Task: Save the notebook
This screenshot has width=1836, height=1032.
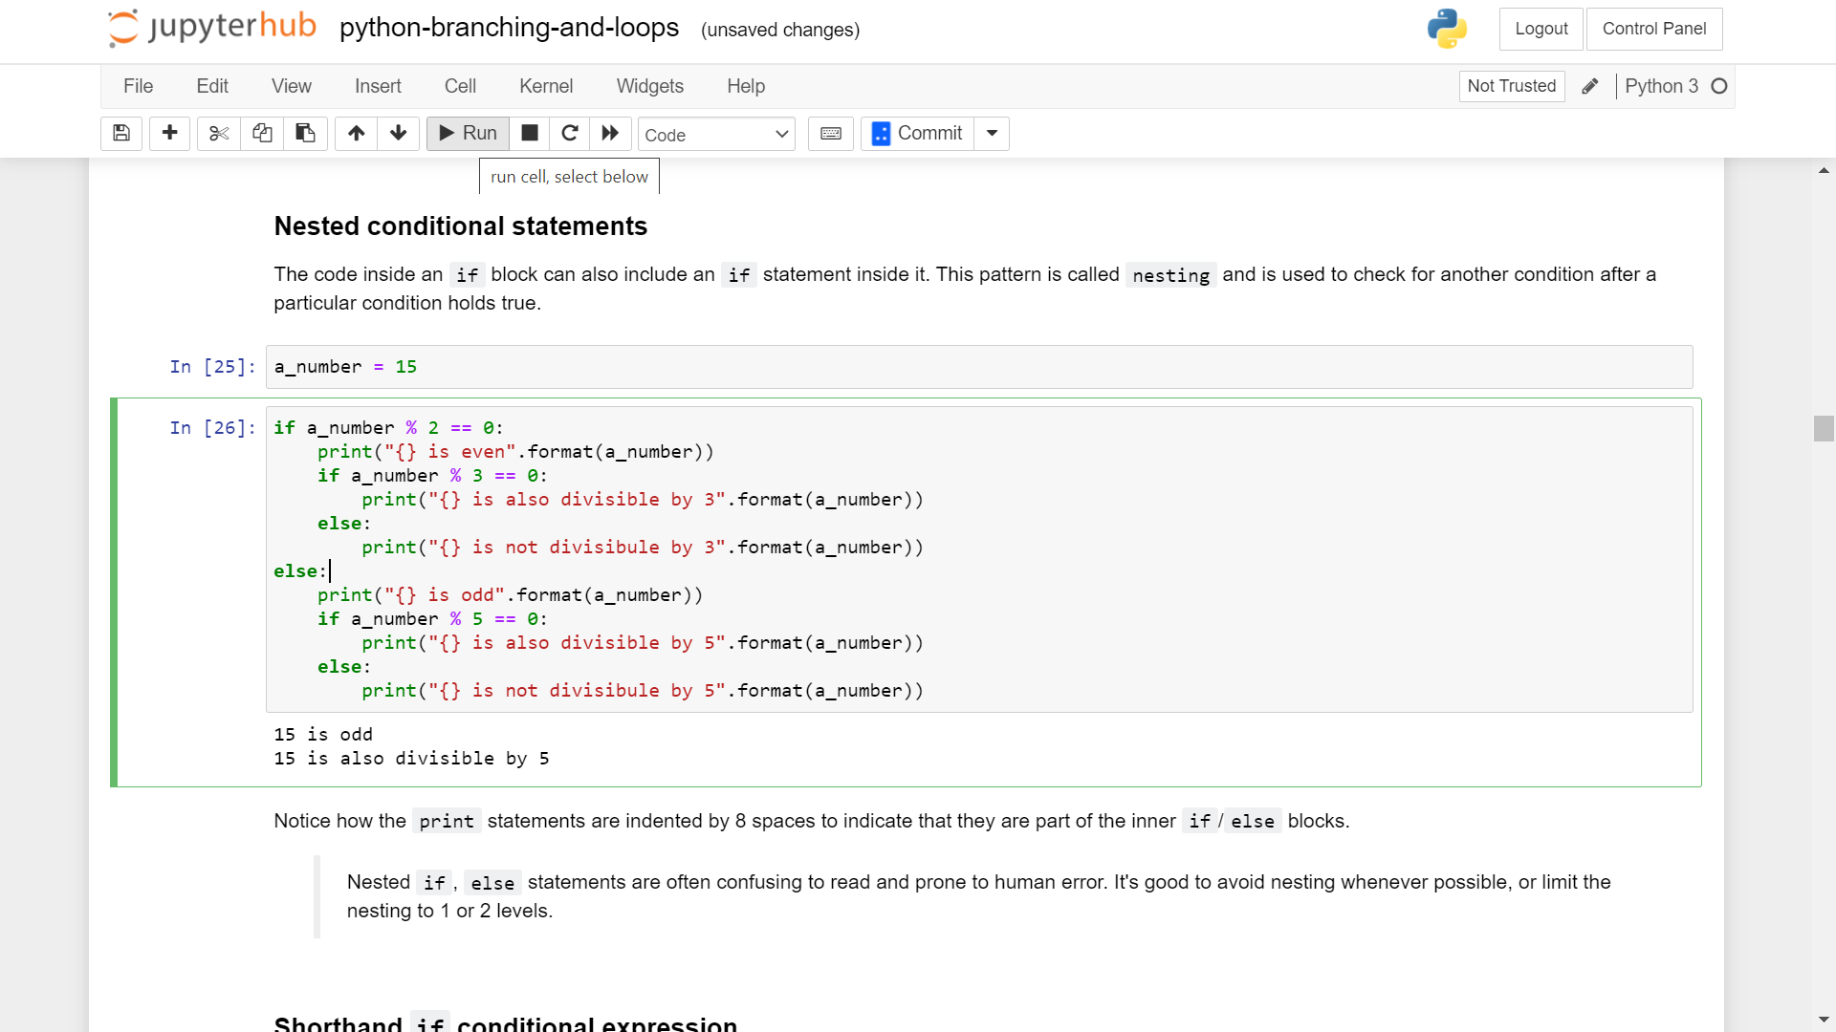Action: 120,134
